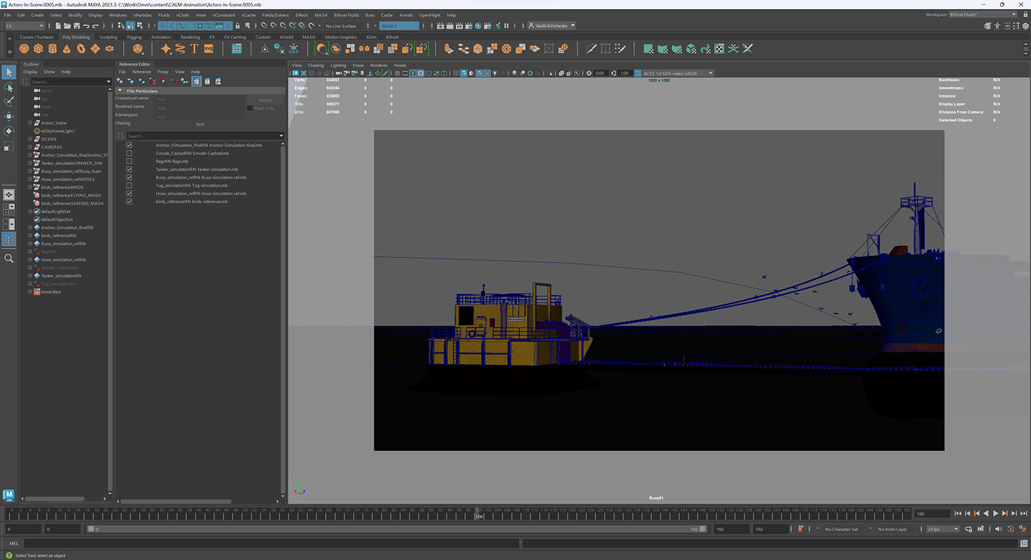Click the MEL script type button
1031x560 pixels.
click(x=14, y=543)
